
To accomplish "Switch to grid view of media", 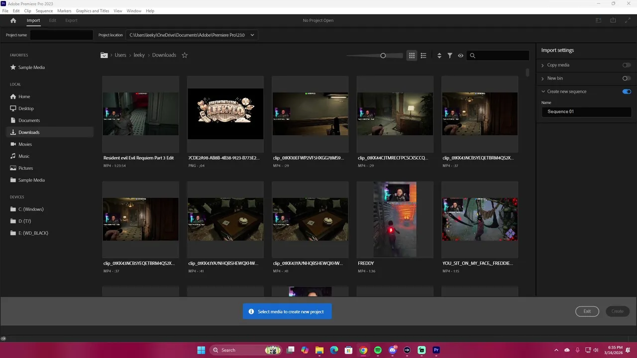I will point(412,56).
